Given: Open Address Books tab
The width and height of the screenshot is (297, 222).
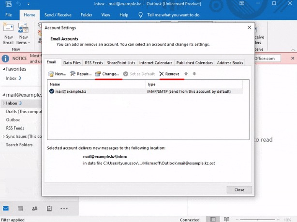Looking at the screenshot, I should (230, 63).
